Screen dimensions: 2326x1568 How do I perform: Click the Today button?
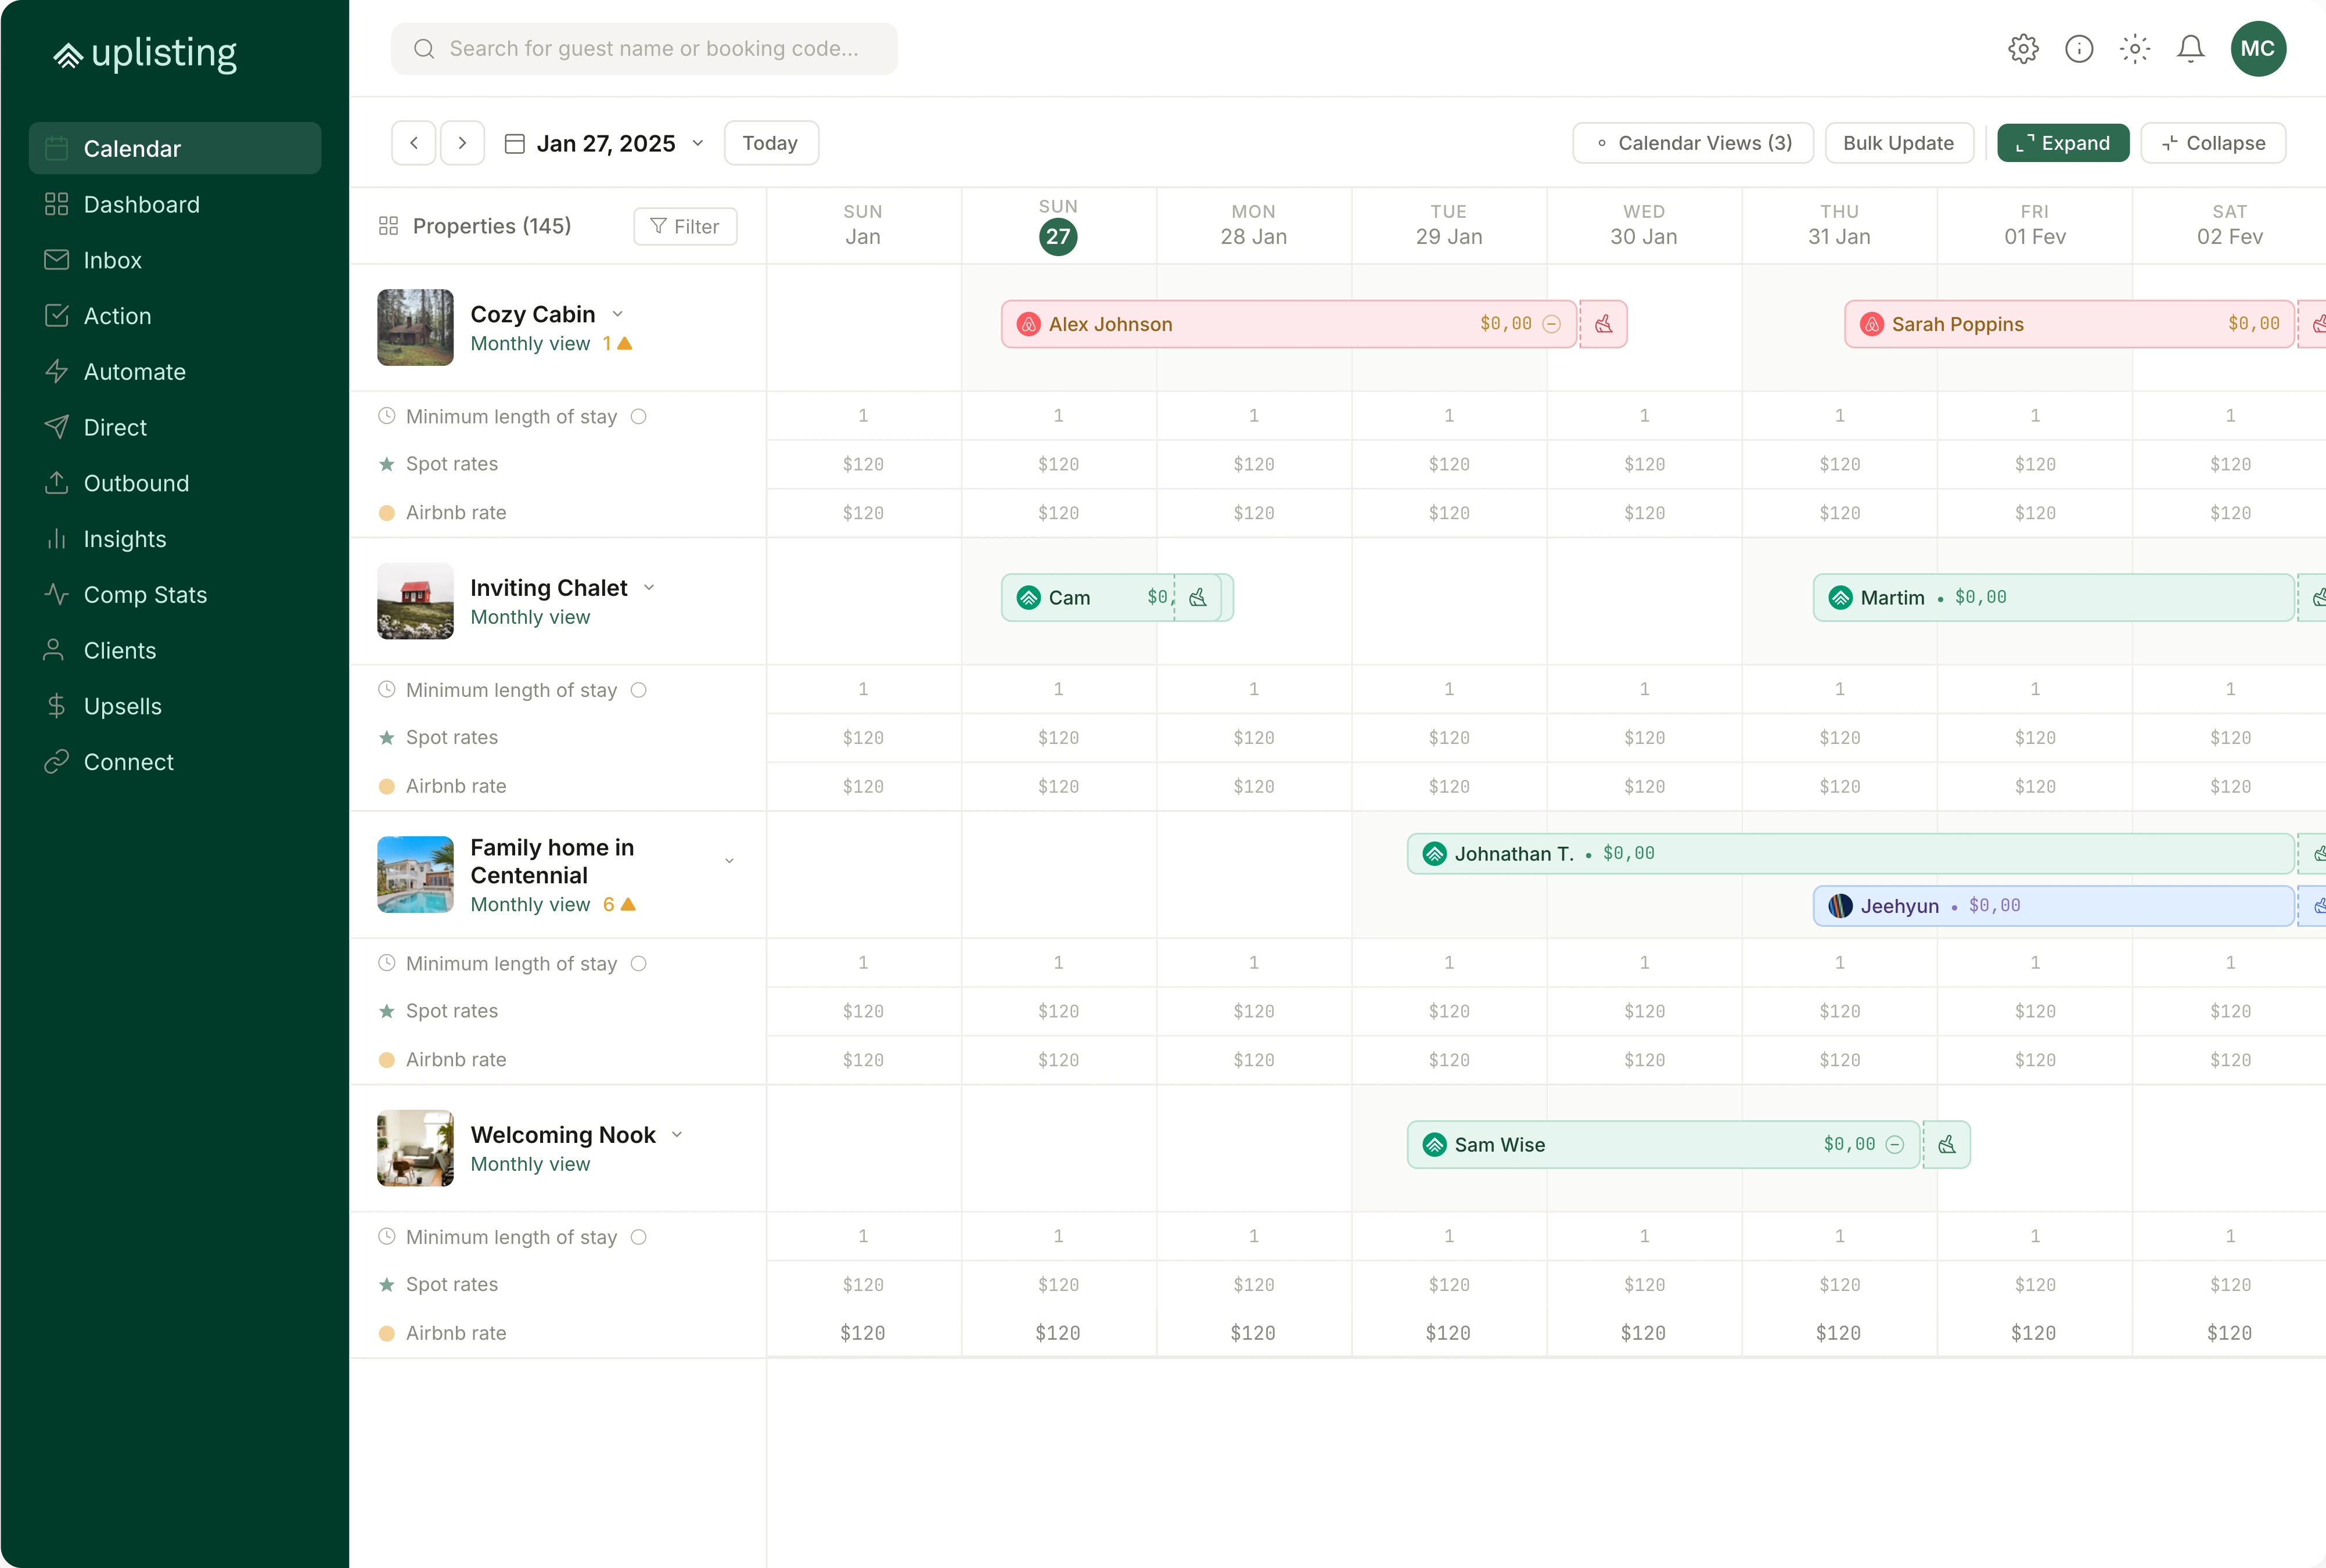[769, 142]
